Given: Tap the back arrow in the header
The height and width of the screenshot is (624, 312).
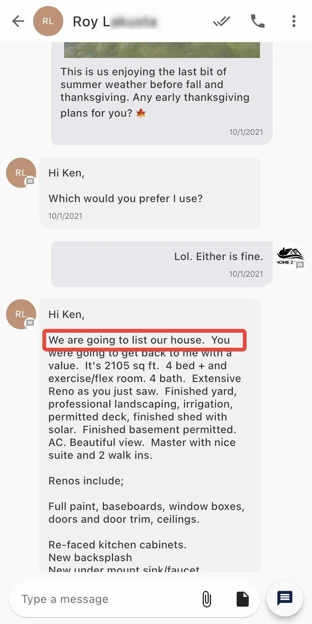Looking at the screenshot, I should pos(18,21).
